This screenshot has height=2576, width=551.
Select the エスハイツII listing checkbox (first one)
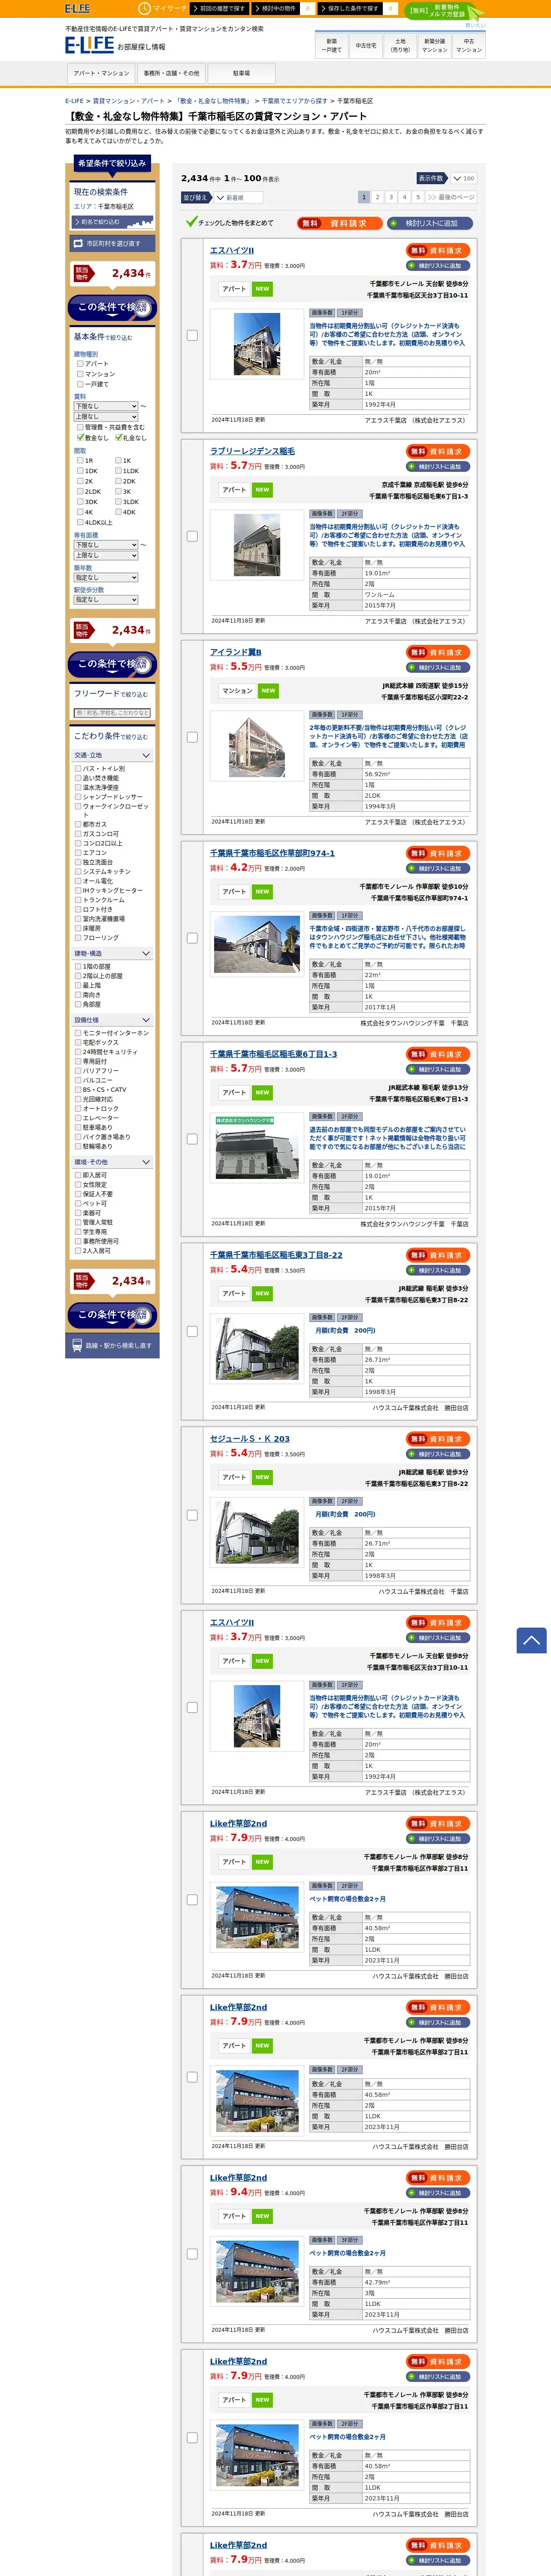pos(192,335)
